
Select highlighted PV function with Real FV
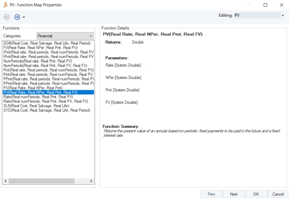tap(48, 92)
